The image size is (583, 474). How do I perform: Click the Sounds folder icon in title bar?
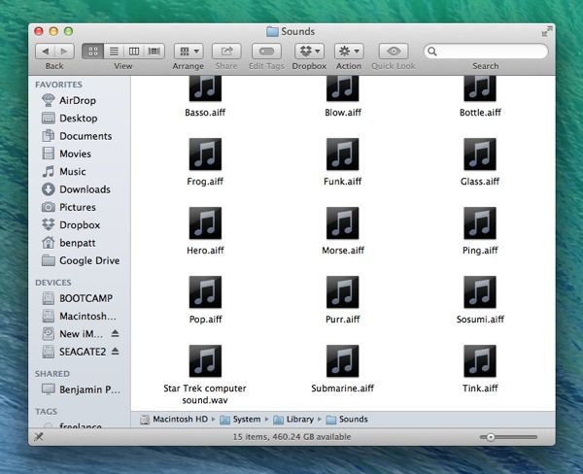pos(272,32)
